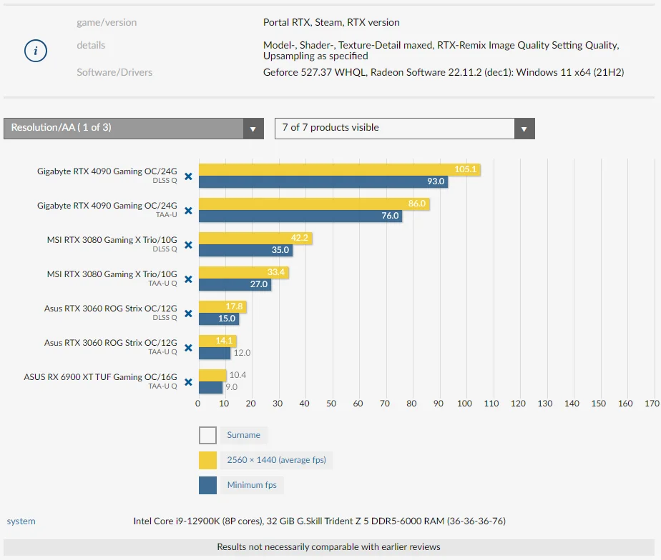Select the ASUS RX 6900 XT TUF label
This screenshot has height=560, width=661.
coord(100,381)
